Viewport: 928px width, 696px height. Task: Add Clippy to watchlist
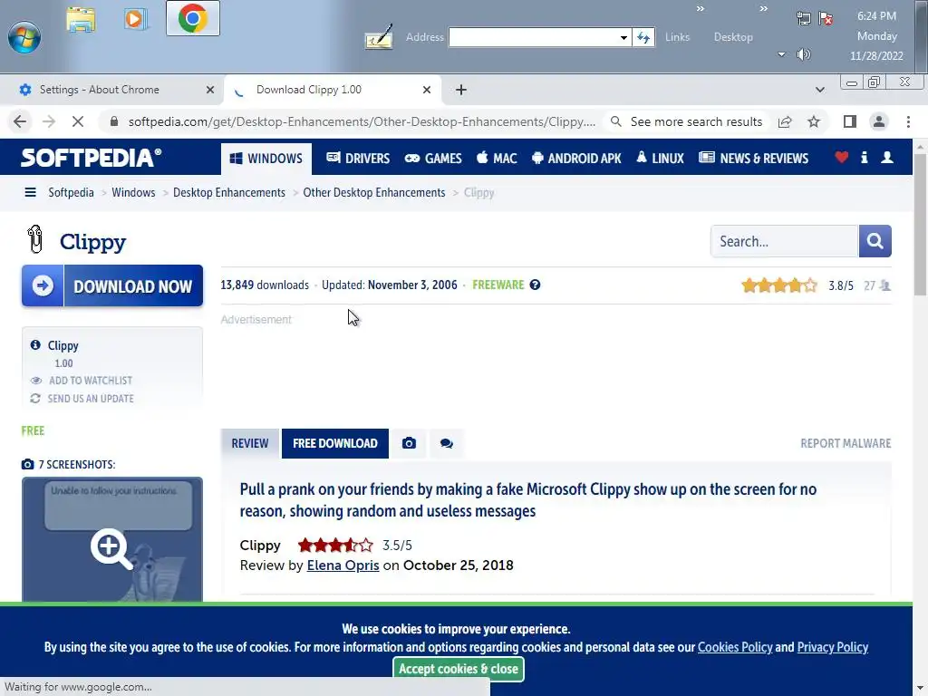pyautogui.click(x=91, y=381)
